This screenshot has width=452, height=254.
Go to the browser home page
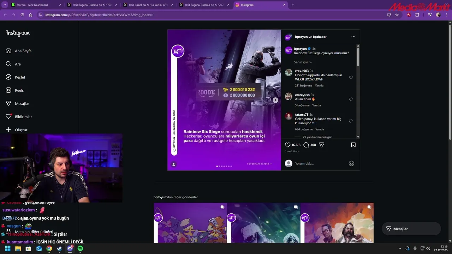(x=30, y=15)
